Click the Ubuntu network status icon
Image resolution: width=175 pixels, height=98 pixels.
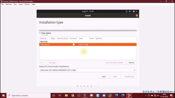click(x=126, y=11)
